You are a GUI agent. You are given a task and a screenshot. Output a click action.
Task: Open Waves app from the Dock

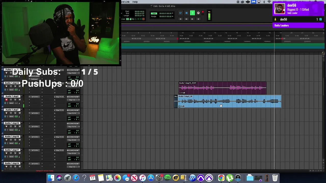(x=192, y=178)
